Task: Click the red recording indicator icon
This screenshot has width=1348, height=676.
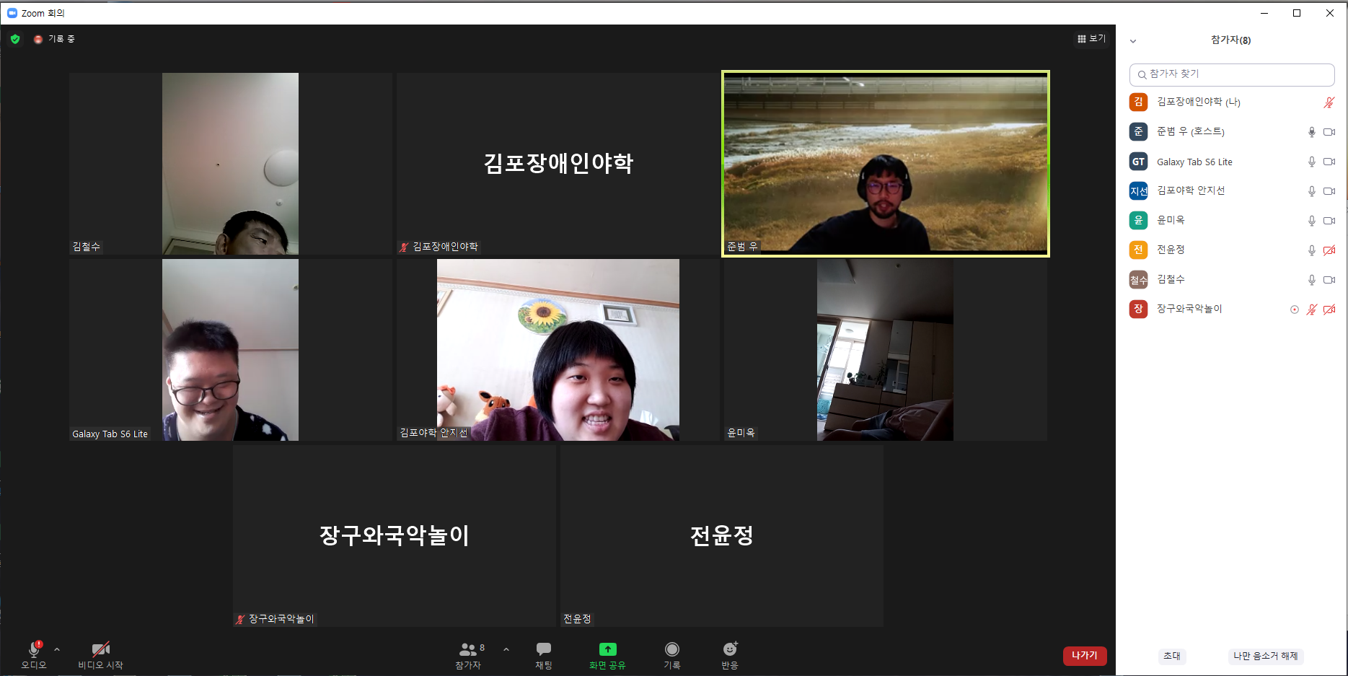Action: pyautogui.click(x=38, y=39)
